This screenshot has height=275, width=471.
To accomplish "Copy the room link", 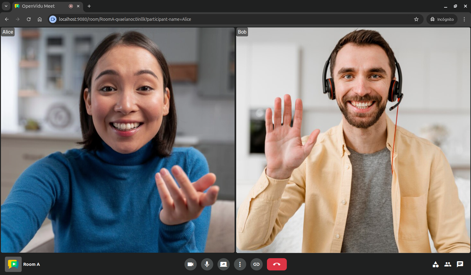I will (257, 264).
